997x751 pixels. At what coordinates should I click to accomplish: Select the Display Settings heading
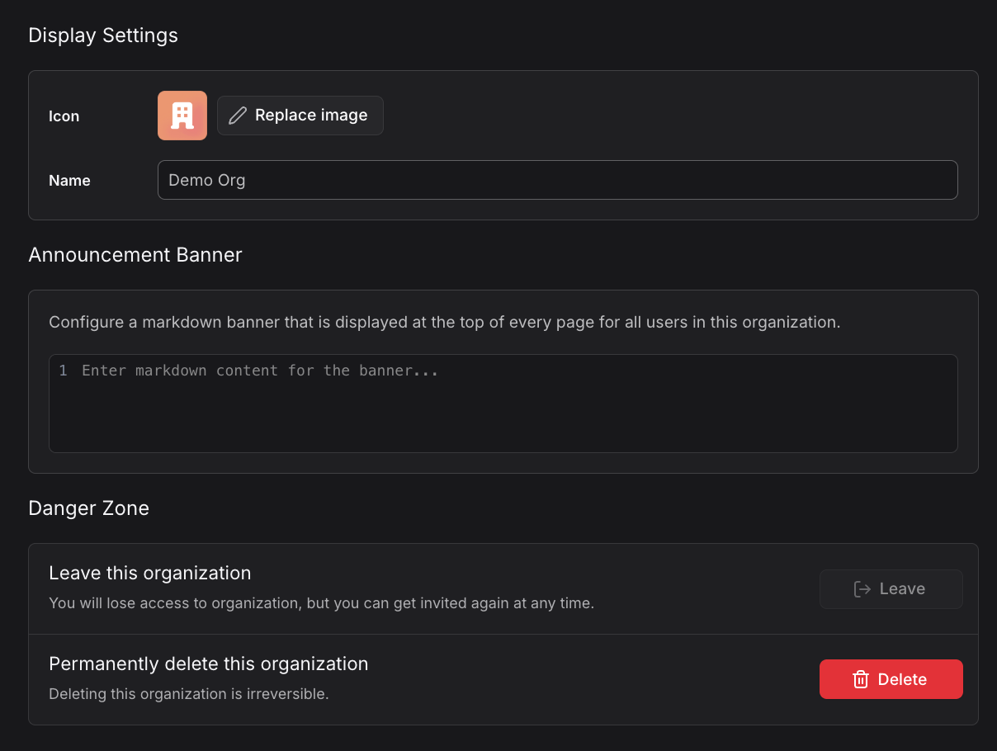tap(103, 35)
